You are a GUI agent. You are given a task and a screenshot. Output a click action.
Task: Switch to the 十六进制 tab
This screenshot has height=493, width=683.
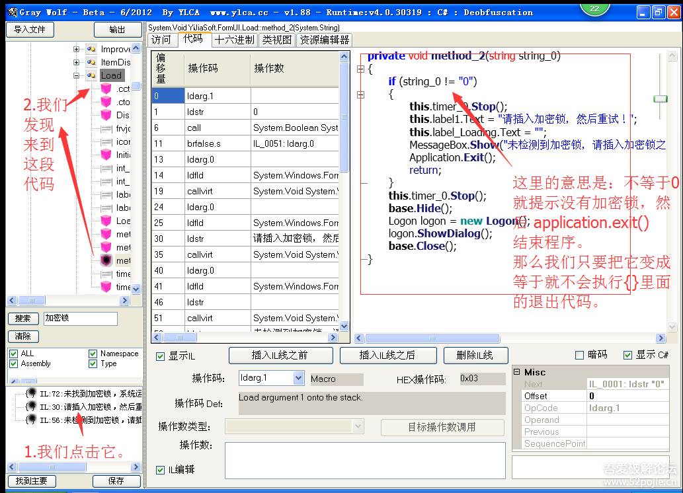coord(234,40)
